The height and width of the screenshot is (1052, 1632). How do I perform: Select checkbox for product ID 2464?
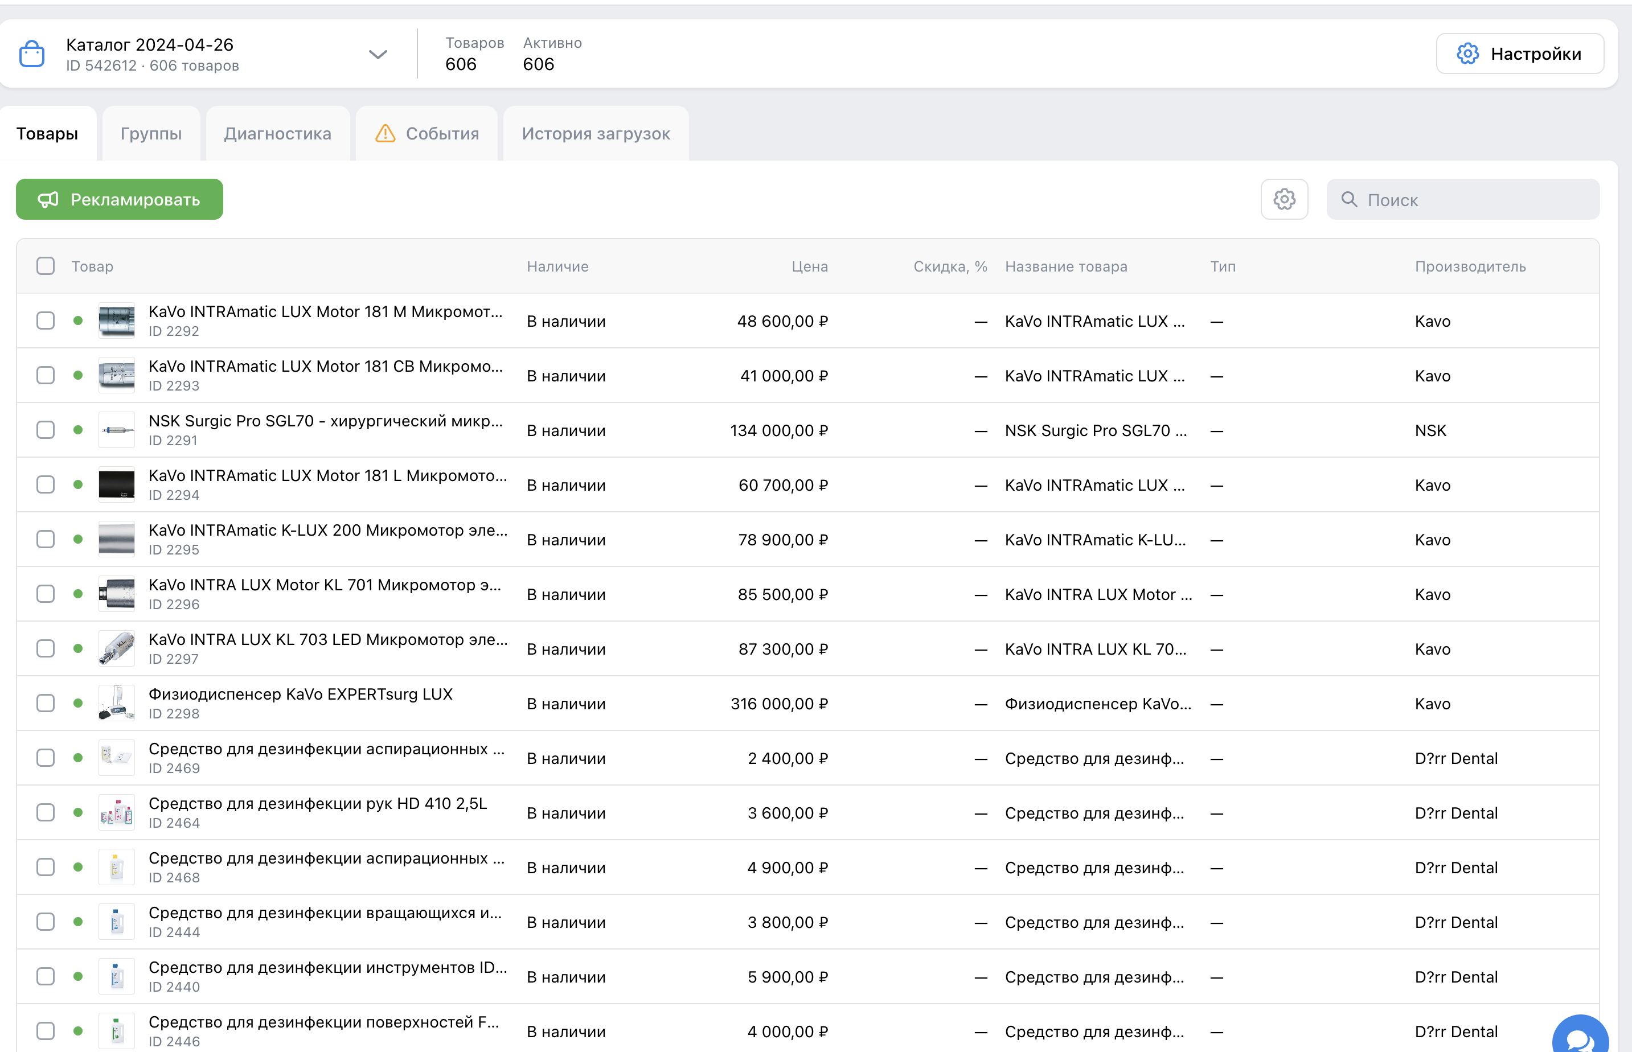(x=46, y=812)
